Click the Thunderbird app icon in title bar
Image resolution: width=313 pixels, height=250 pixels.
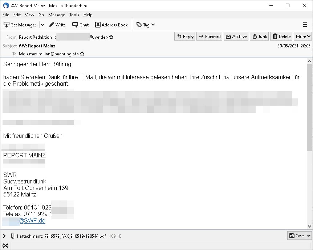pyautogui.click(x=6, y=5)
